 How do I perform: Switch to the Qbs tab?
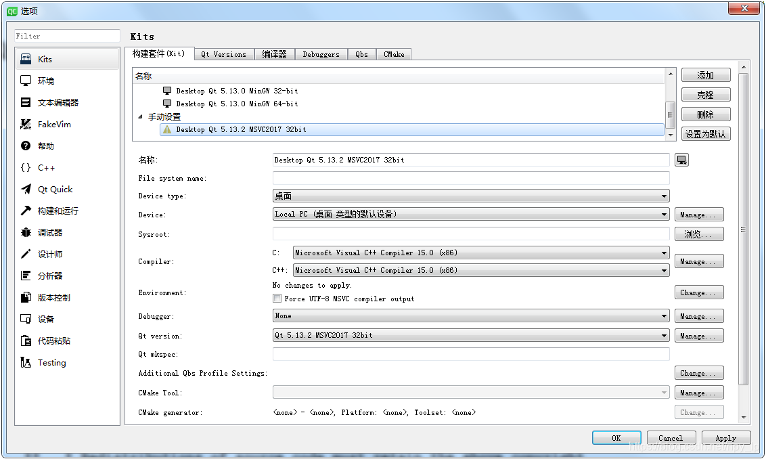(x=361, y=54)
